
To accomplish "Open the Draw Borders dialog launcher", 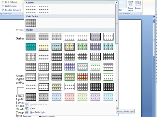I will pyautogui.click(x=141, y=13).
